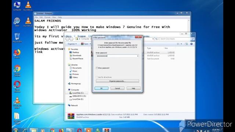Click Notepad scrollbar up arrow

189,21
